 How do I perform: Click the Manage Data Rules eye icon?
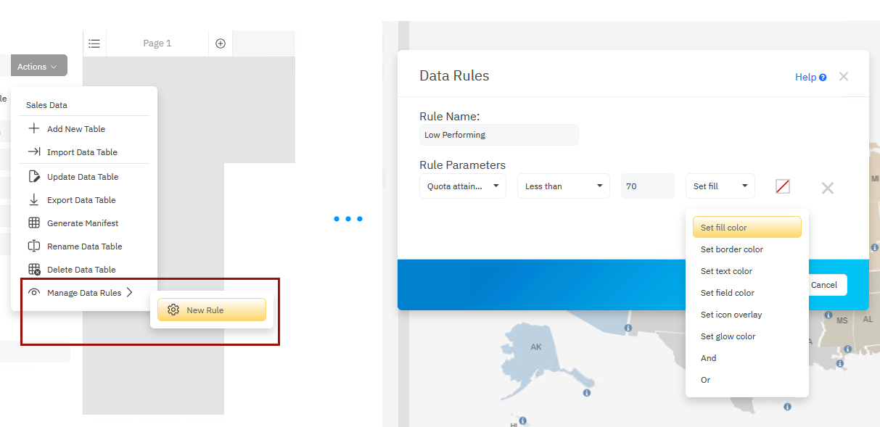tap(35, 292)
